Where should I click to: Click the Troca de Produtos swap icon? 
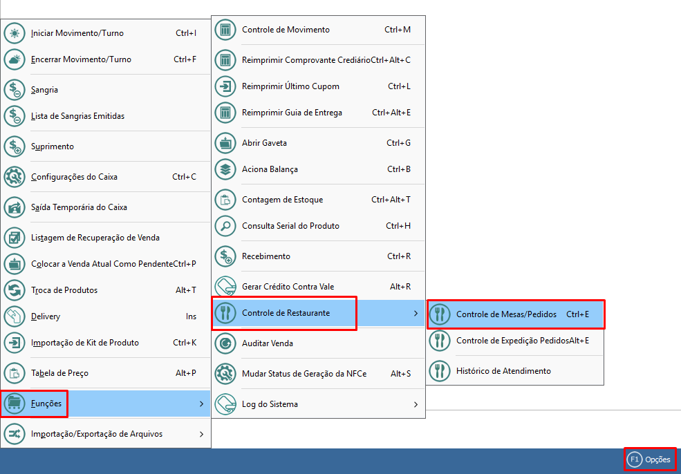[x=15, y=290]
